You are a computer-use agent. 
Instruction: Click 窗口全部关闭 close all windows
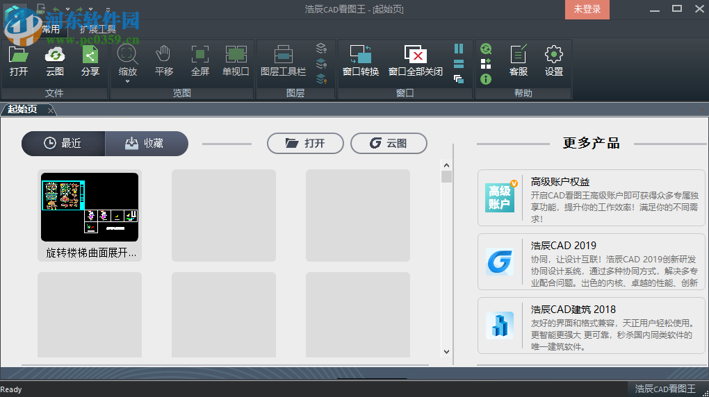416,61
